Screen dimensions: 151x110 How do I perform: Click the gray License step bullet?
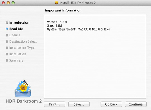[7, 35]
